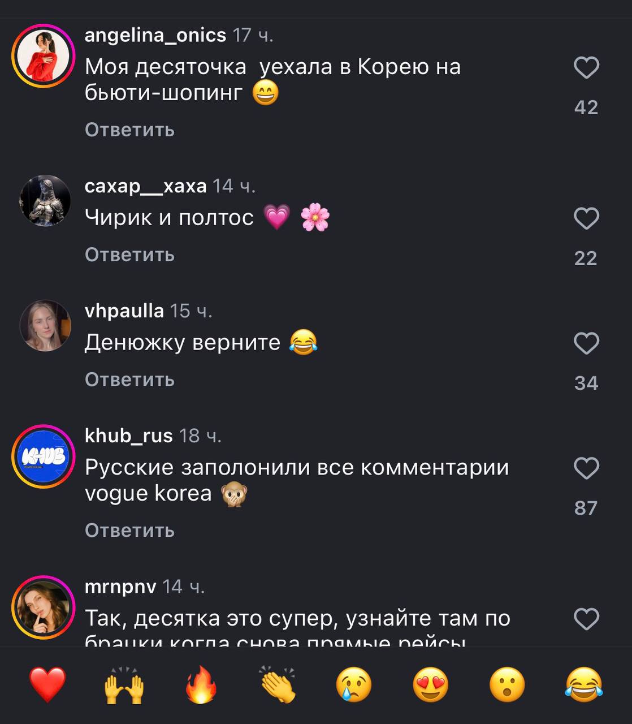Insert crying face emoji reaction
Image resolution: width=632 pixels, height=724 pixels.
pyautogui.click(x=354, y=684)
